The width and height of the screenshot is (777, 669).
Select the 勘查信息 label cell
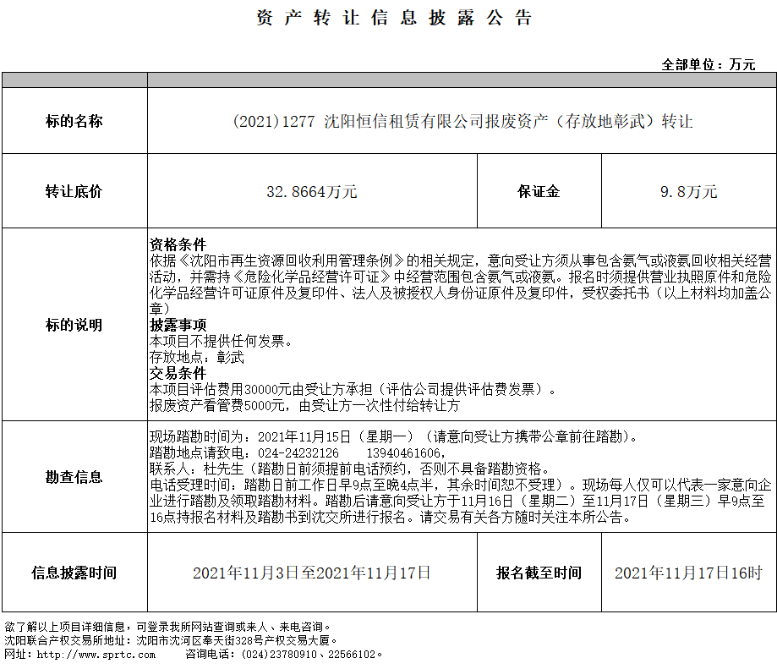(74, 476)
